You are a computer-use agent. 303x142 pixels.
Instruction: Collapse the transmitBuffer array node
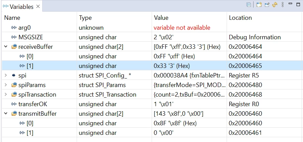tap(6, 114)
